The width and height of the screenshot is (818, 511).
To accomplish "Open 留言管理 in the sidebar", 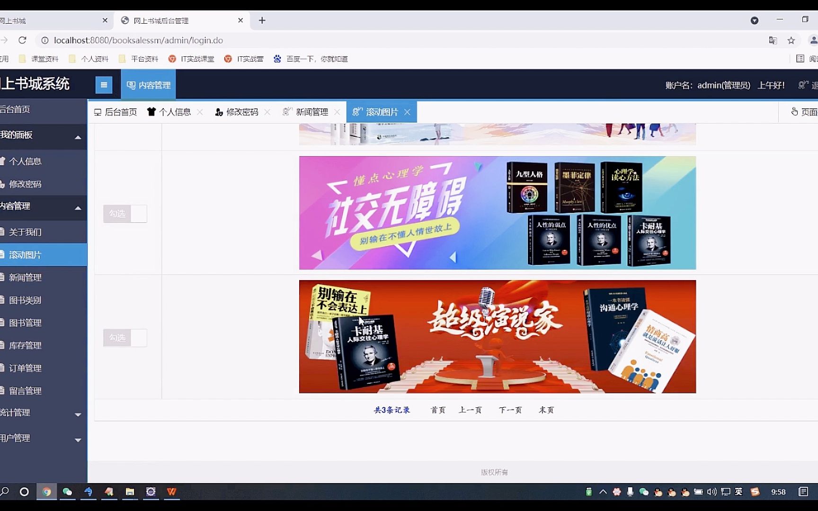I will click(43, 391).
